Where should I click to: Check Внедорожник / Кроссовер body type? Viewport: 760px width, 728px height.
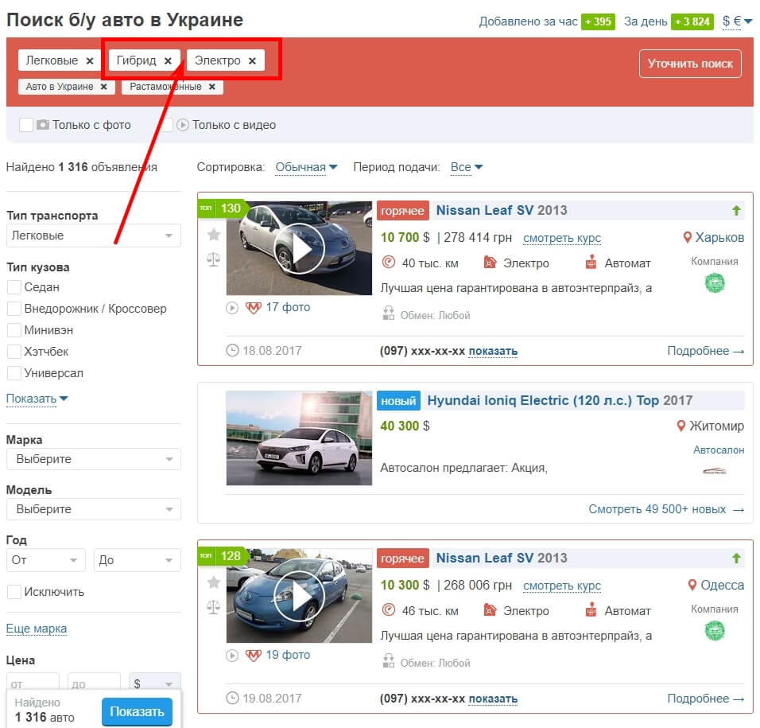14,309
